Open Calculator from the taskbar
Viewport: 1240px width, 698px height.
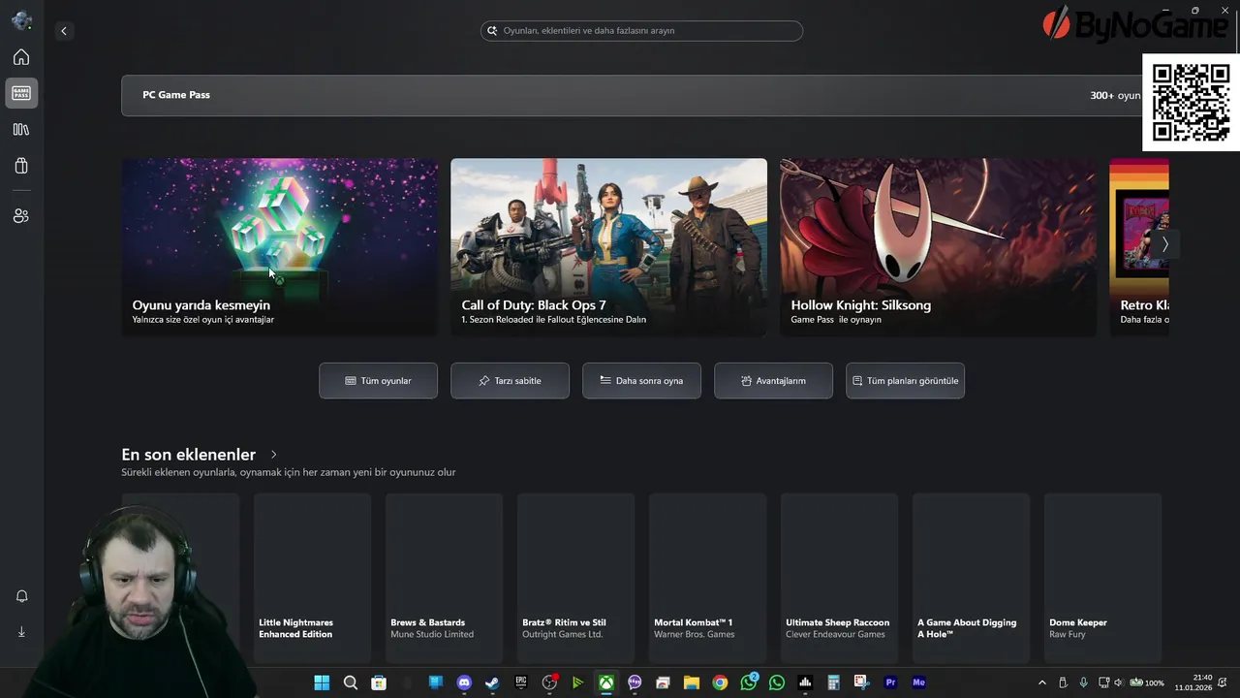pos(833,682)
